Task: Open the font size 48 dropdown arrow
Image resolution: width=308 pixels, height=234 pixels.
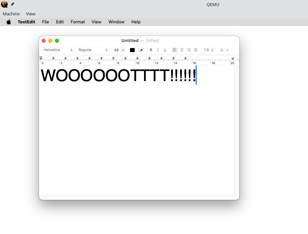Action: click(x=123, y=50)
